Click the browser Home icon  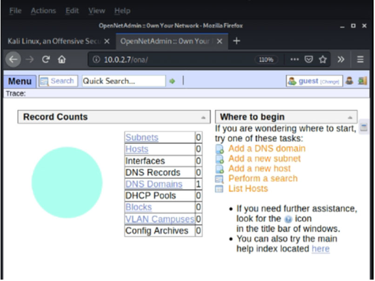61,60
